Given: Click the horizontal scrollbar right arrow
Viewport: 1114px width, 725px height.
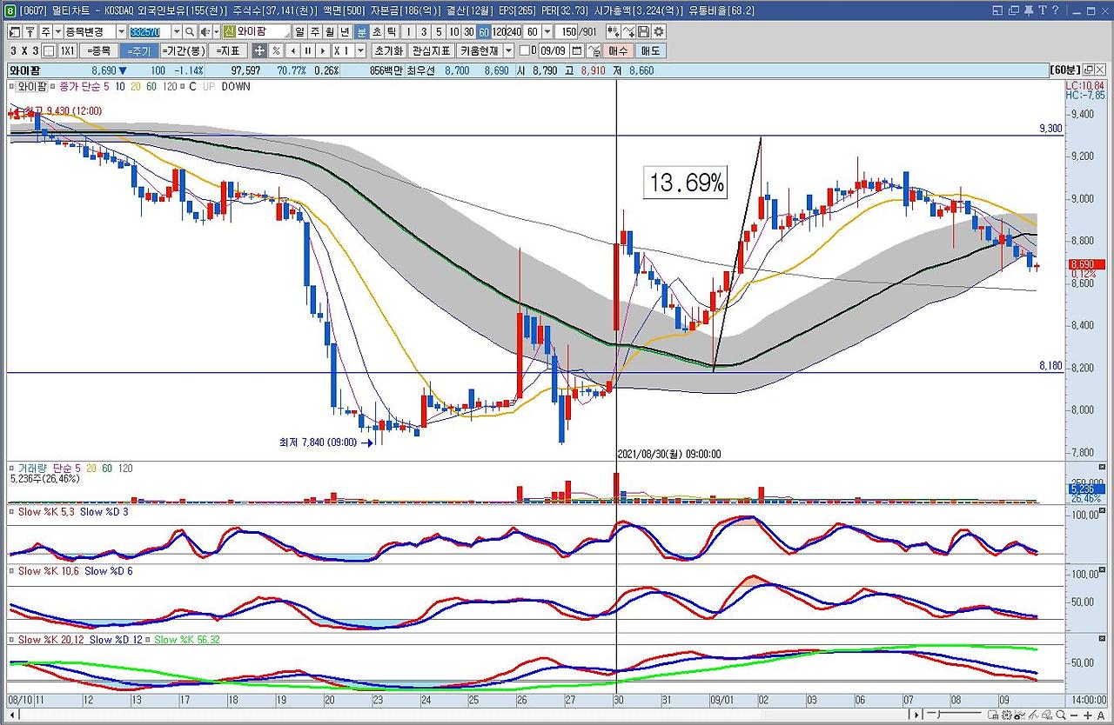Looking at the screenshot, I should (x=916, y=715).
